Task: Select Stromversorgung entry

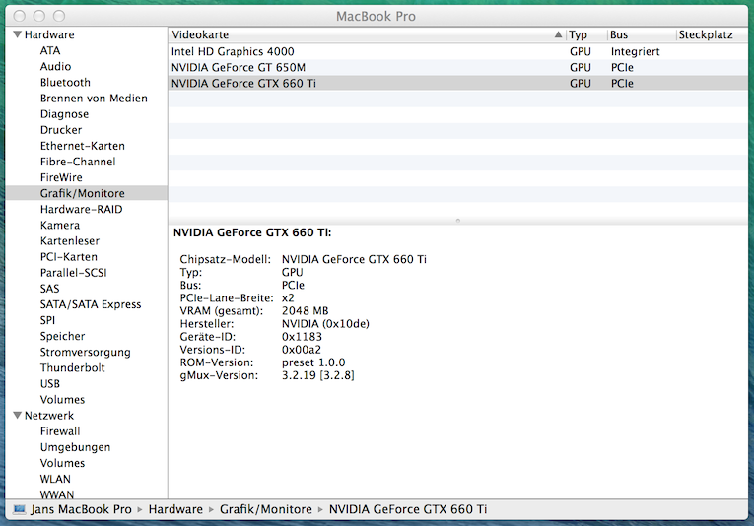Action: click(85, 352)
